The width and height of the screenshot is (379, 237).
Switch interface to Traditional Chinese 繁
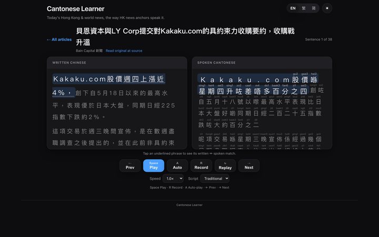304,8
